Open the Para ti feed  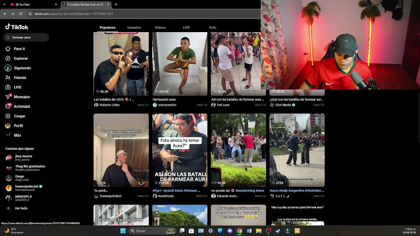tap(15, 49)
